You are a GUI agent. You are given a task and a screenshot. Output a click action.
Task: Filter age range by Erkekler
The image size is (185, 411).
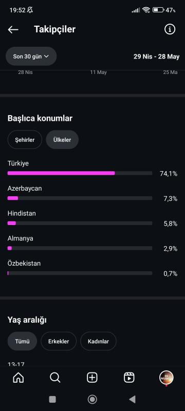point(59,341)
